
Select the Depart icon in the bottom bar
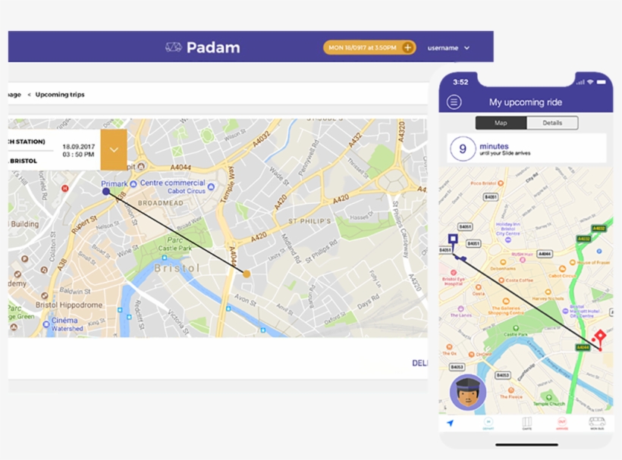[x=488, y=424]
